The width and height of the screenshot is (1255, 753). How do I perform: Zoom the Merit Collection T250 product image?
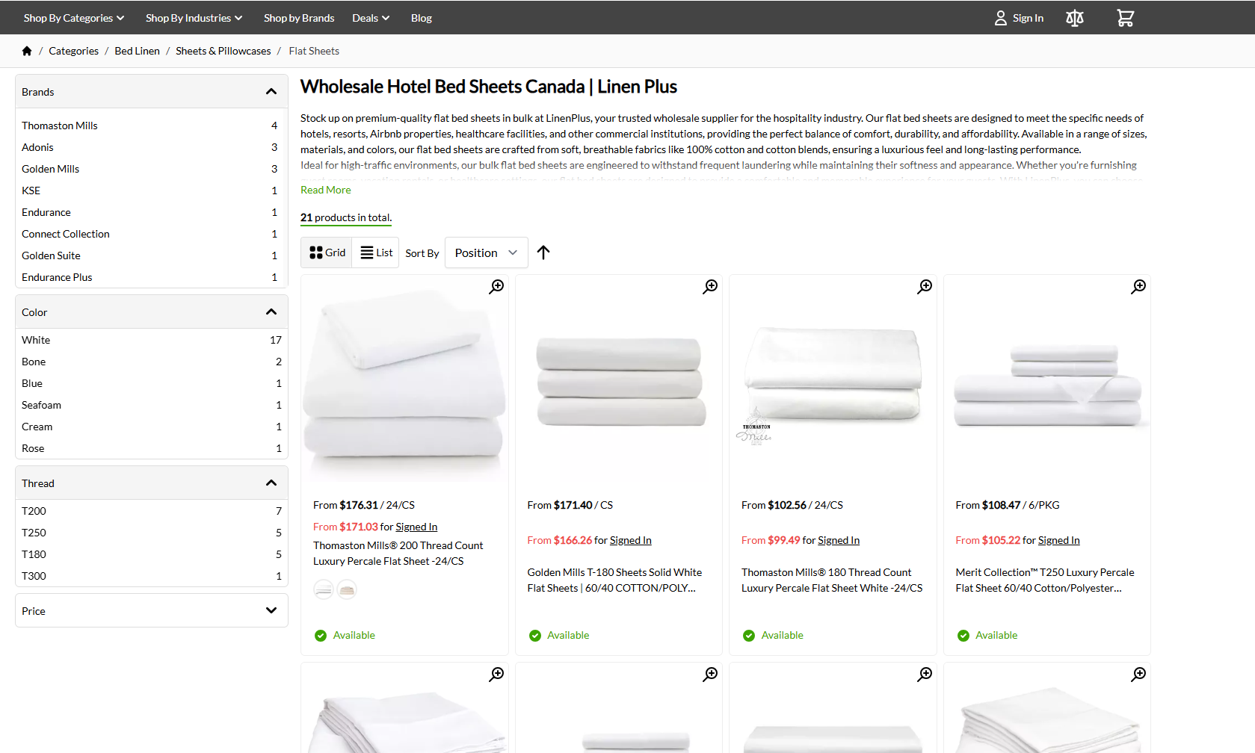pos(1138,287)
